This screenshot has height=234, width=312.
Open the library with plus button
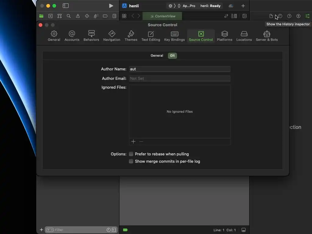243,6
